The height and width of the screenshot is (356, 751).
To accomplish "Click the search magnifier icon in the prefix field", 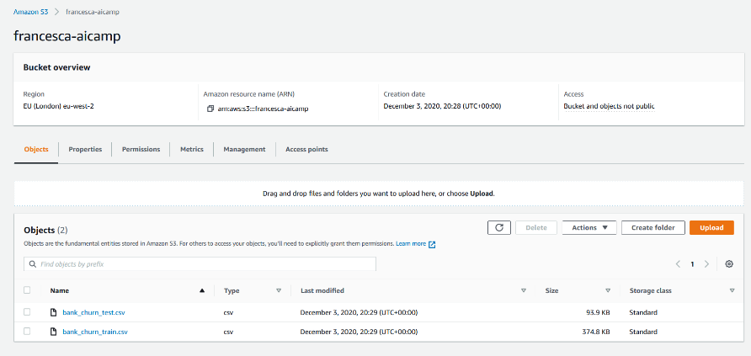I will click(33, 264).
